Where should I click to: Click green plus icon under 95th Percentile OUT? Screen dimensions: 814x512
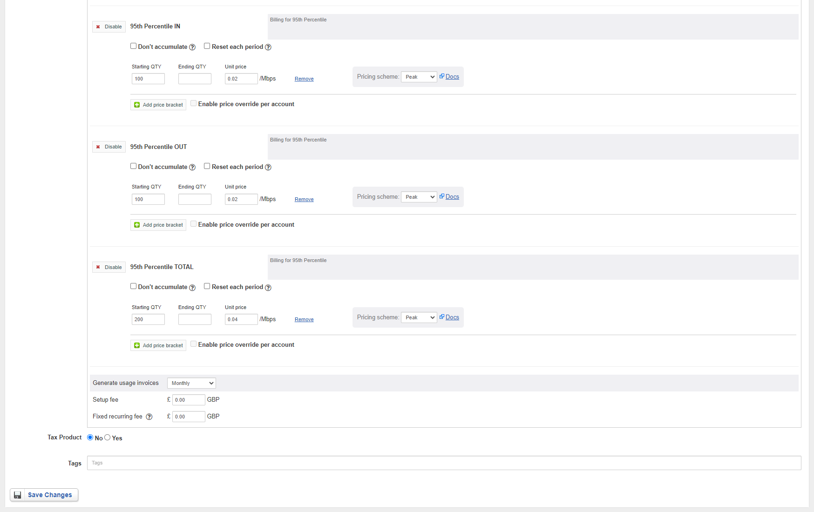point(137,225)
